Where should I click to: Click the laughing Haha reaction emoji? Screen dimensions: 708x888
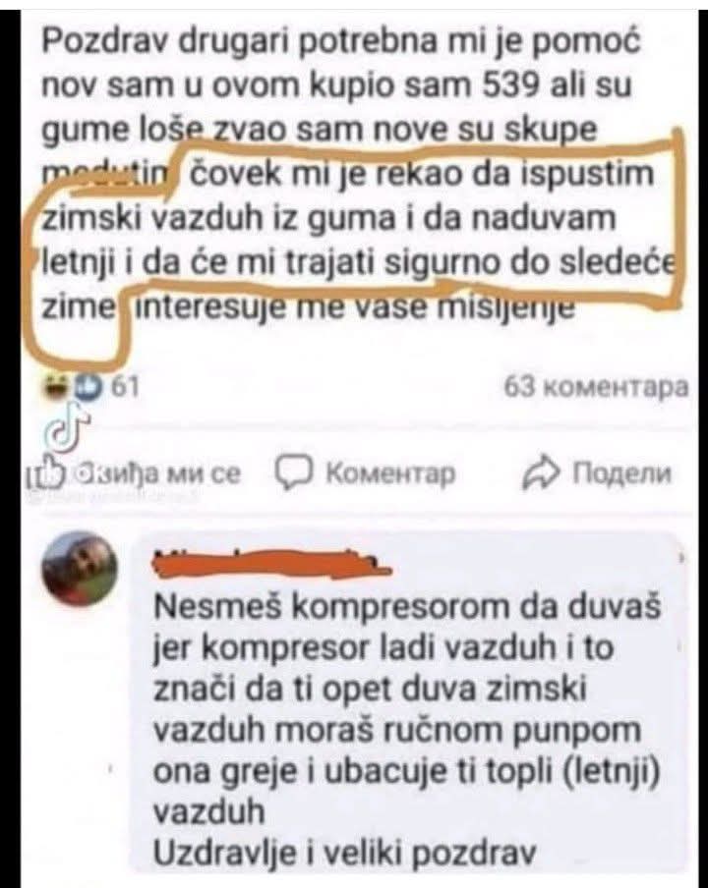click(x=57, y=387)
